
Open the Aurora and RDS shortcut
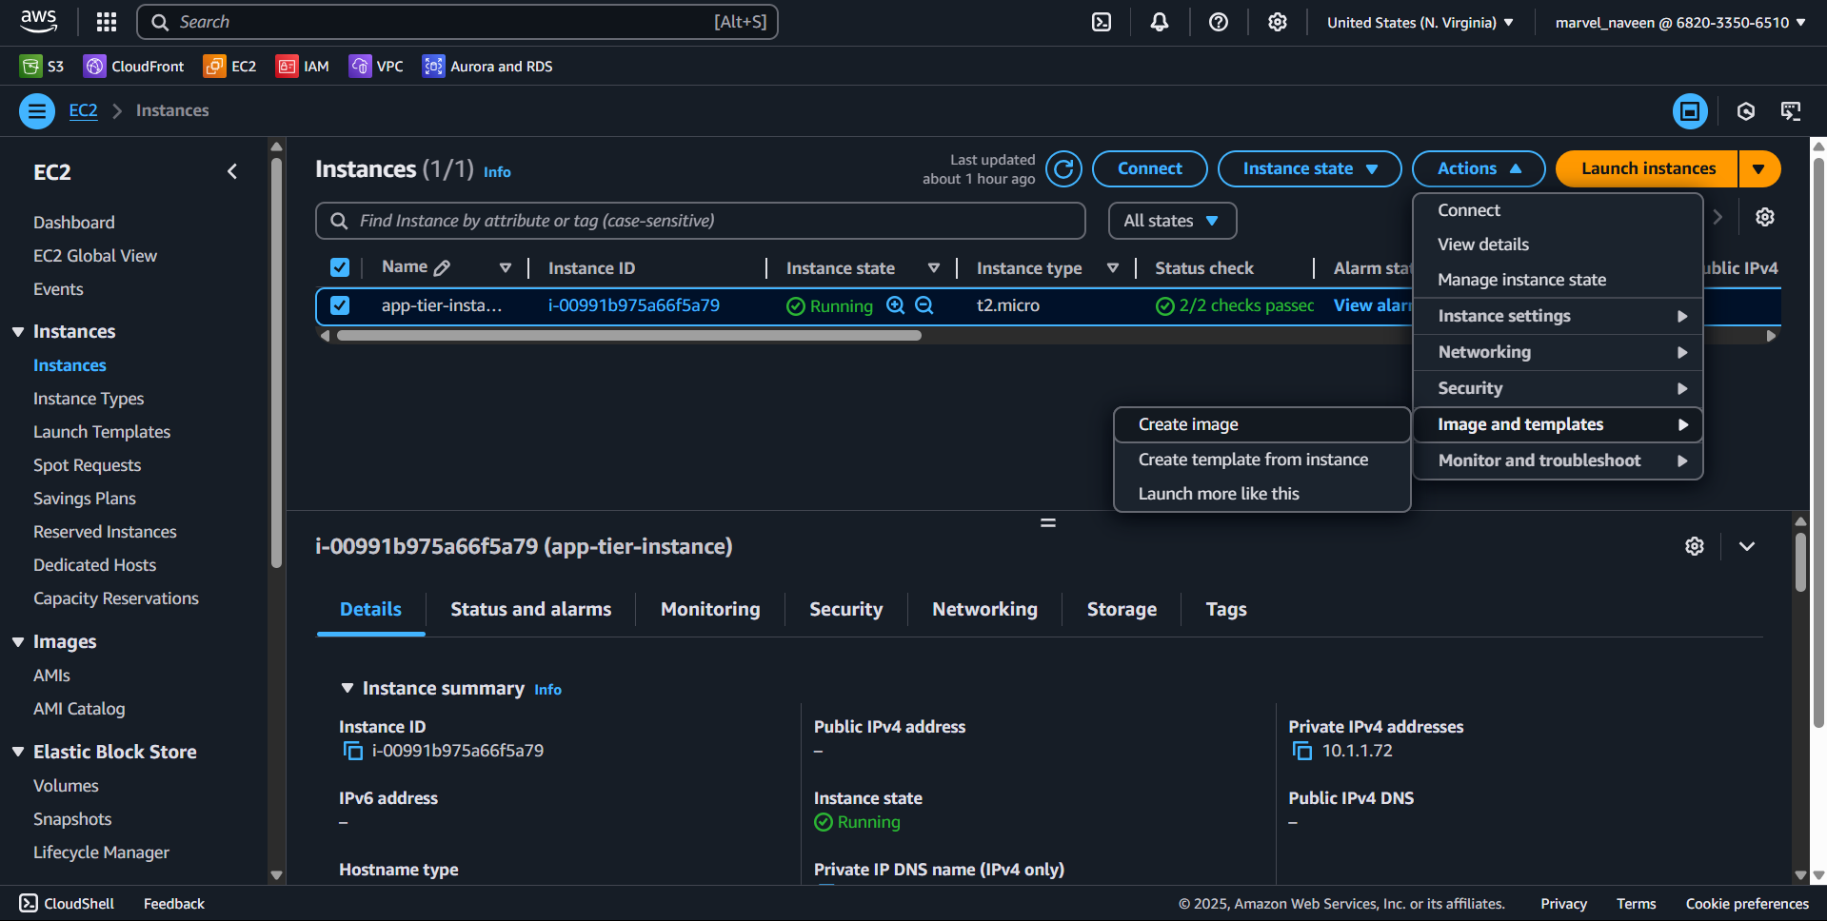[487, 66]
